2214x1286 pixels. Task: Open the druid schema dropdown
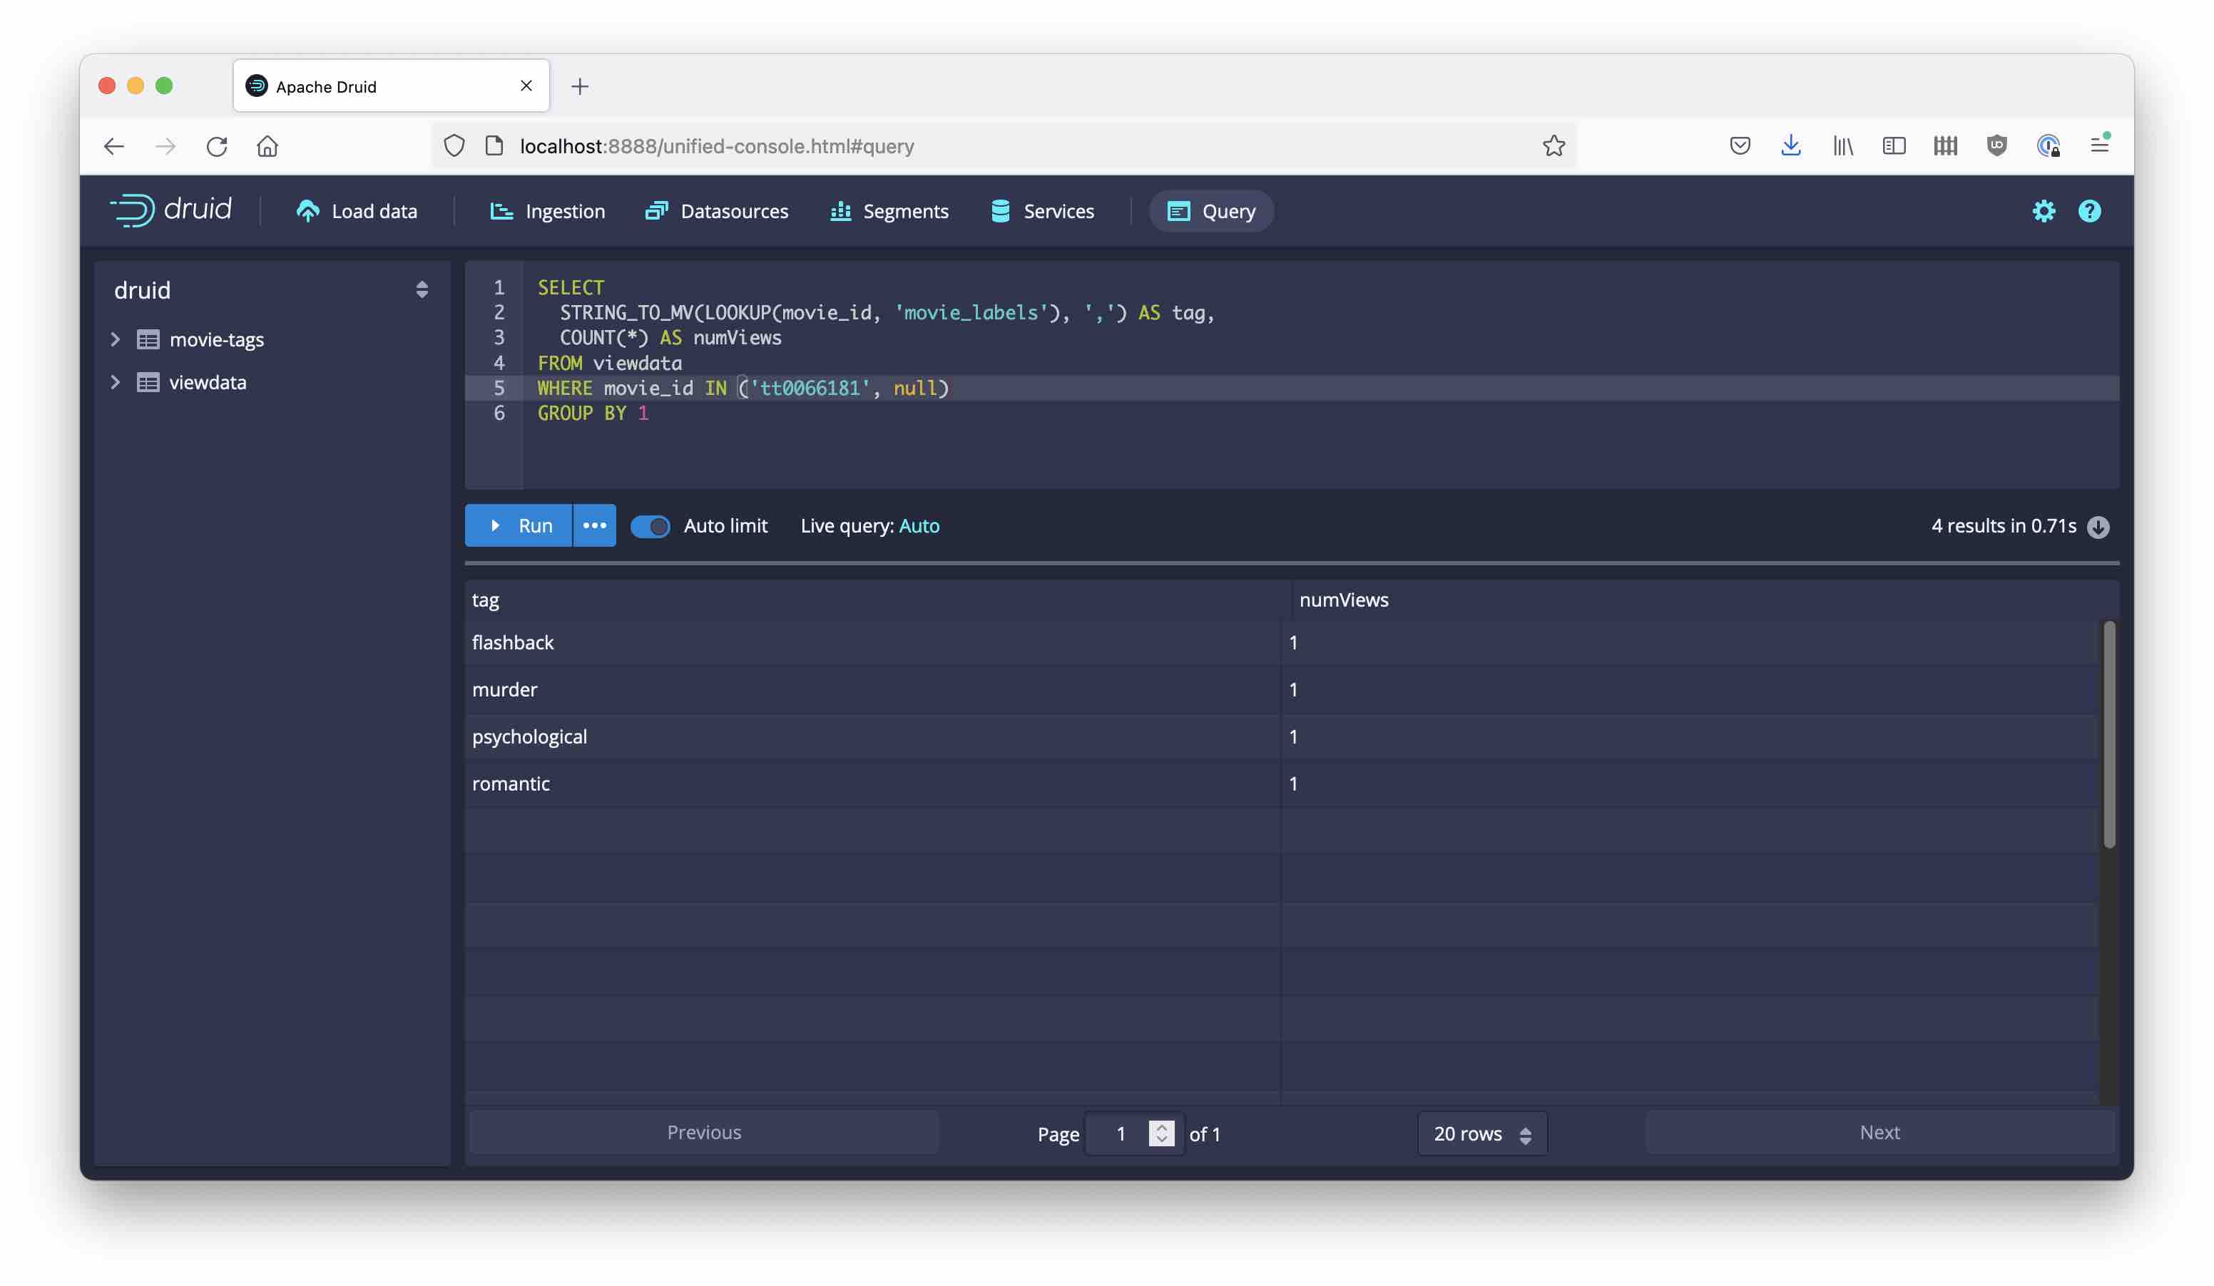[422, 289]
